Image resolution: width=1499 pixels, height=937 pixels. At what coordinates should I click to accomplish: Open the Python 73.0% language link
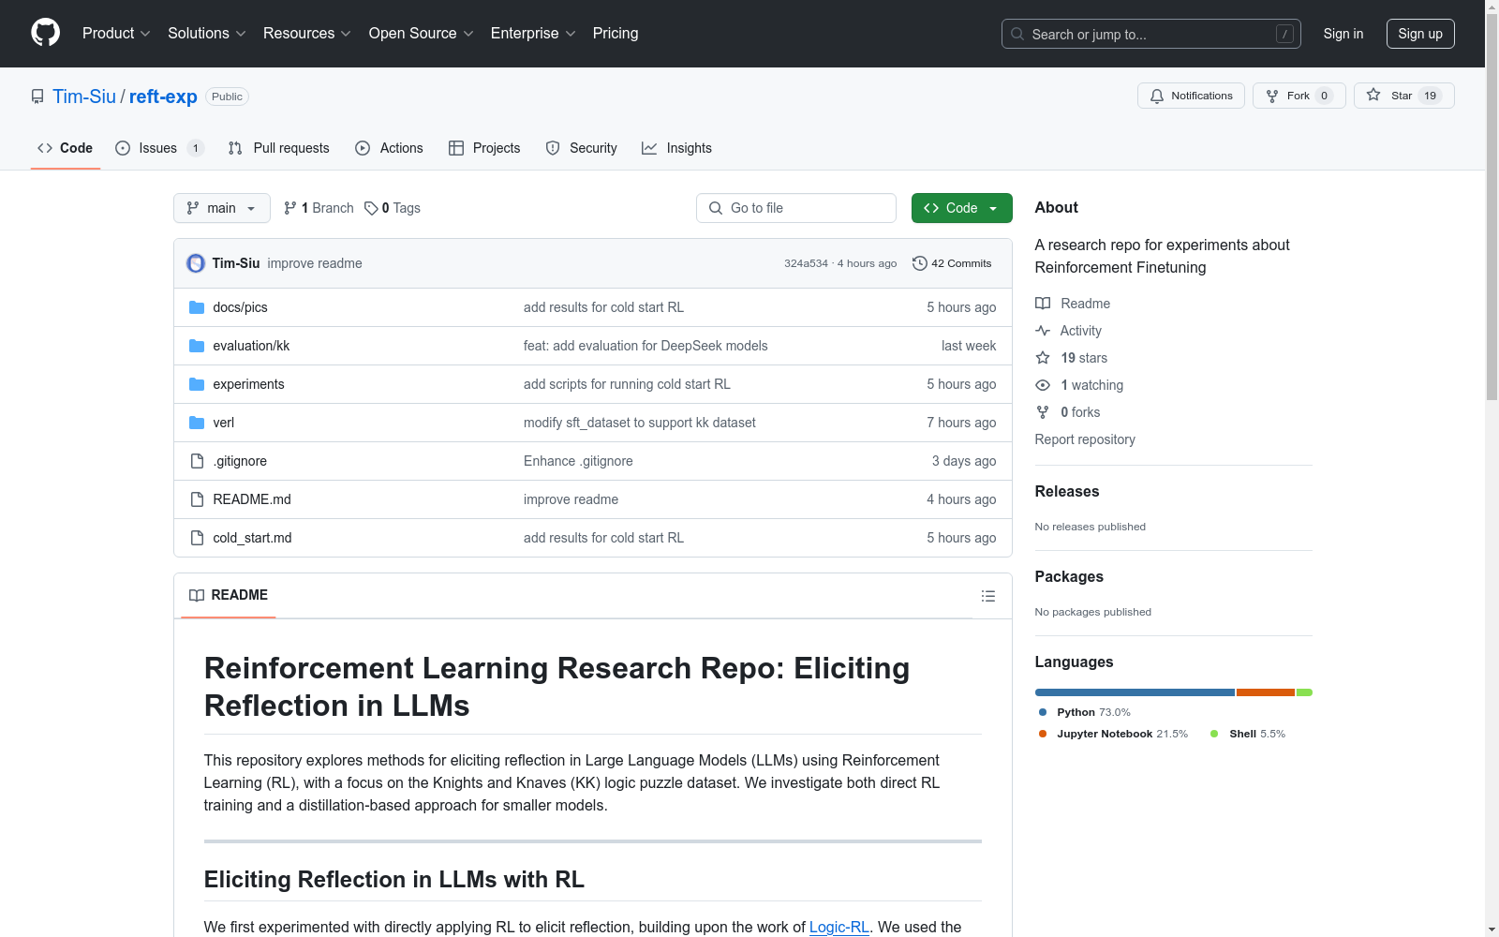(1084, 712)
